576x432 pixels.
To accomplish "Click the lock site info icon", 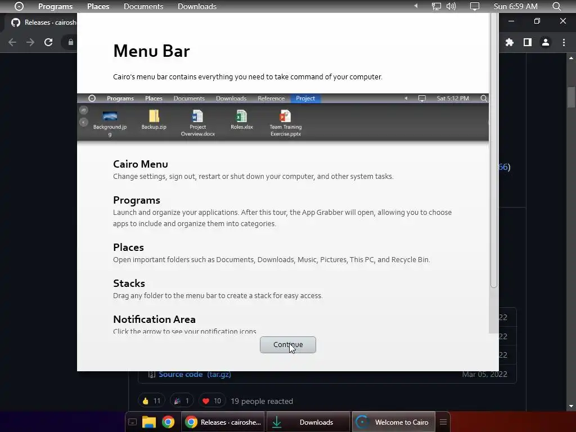I will pos(70,42).
